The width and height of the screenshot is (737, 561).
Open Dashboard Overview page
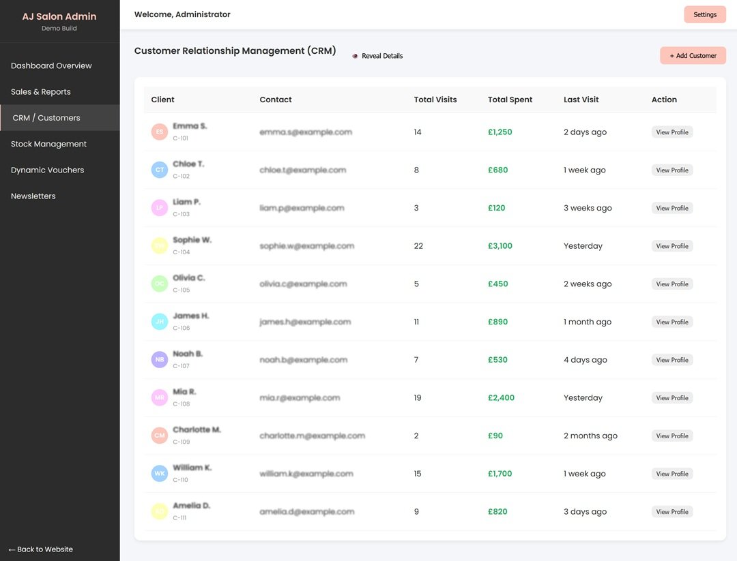[59, 65]
